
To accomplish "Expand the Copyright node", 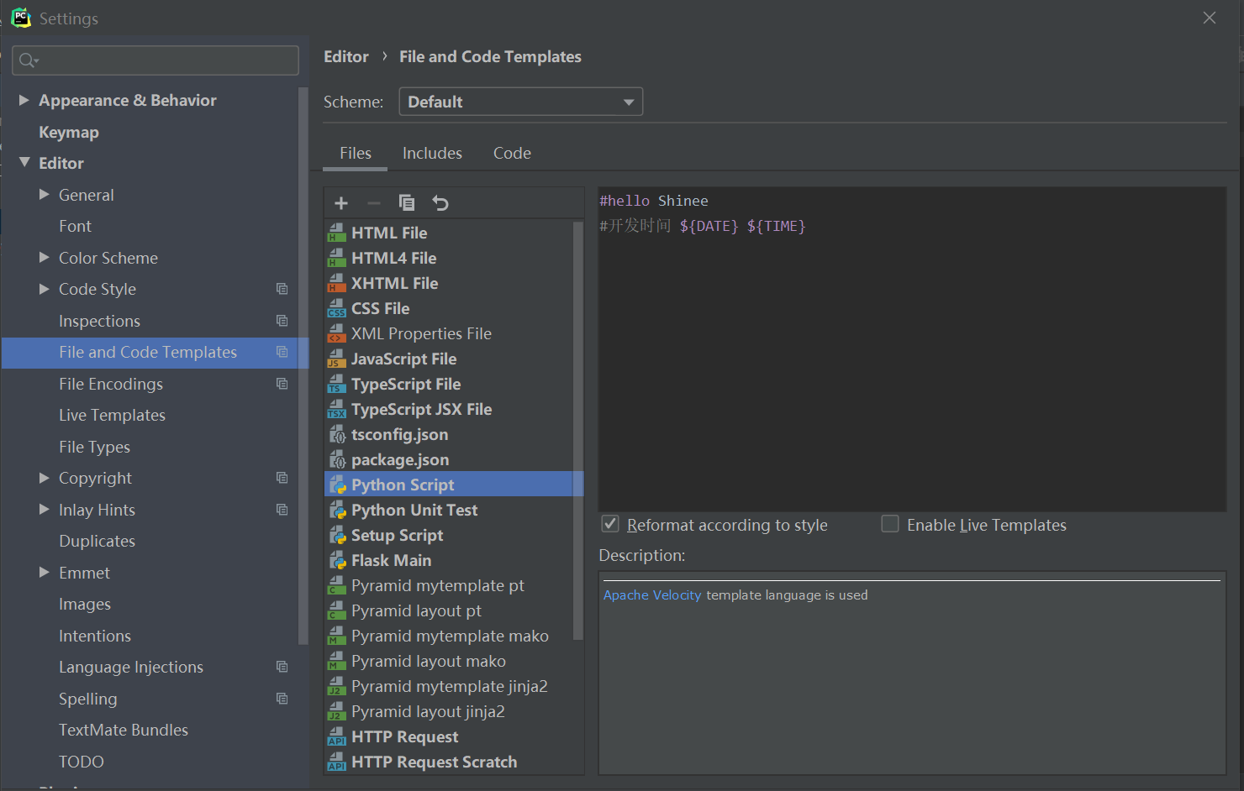I will coord(44,478).
